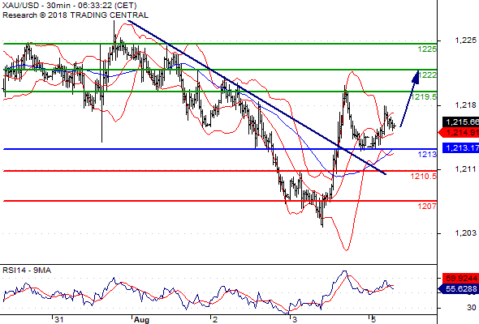Click the 1225 resistance level label
Screen dimensions: 479x324
pyautogui.click(x=427, y=49)
